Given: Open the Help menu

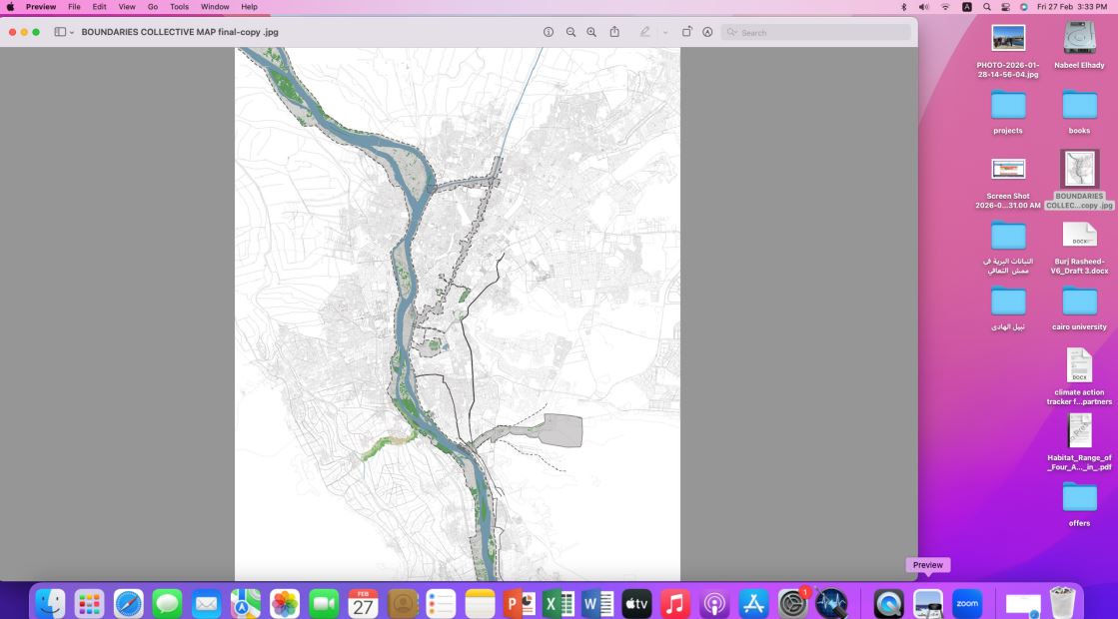Looking at the screenshot, I should point(249,6).
